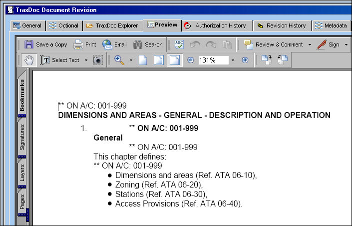This screenshot has height=226, width=352.
Task: Run the ABC spell check tool
Action: tap(179, 44)
